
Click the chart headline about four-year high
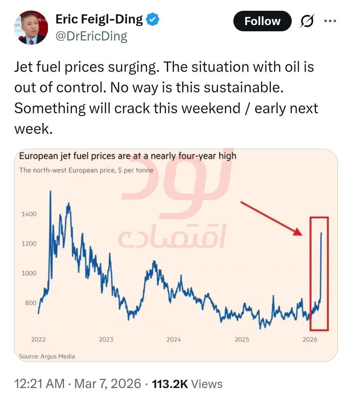(x=127, y=156)
